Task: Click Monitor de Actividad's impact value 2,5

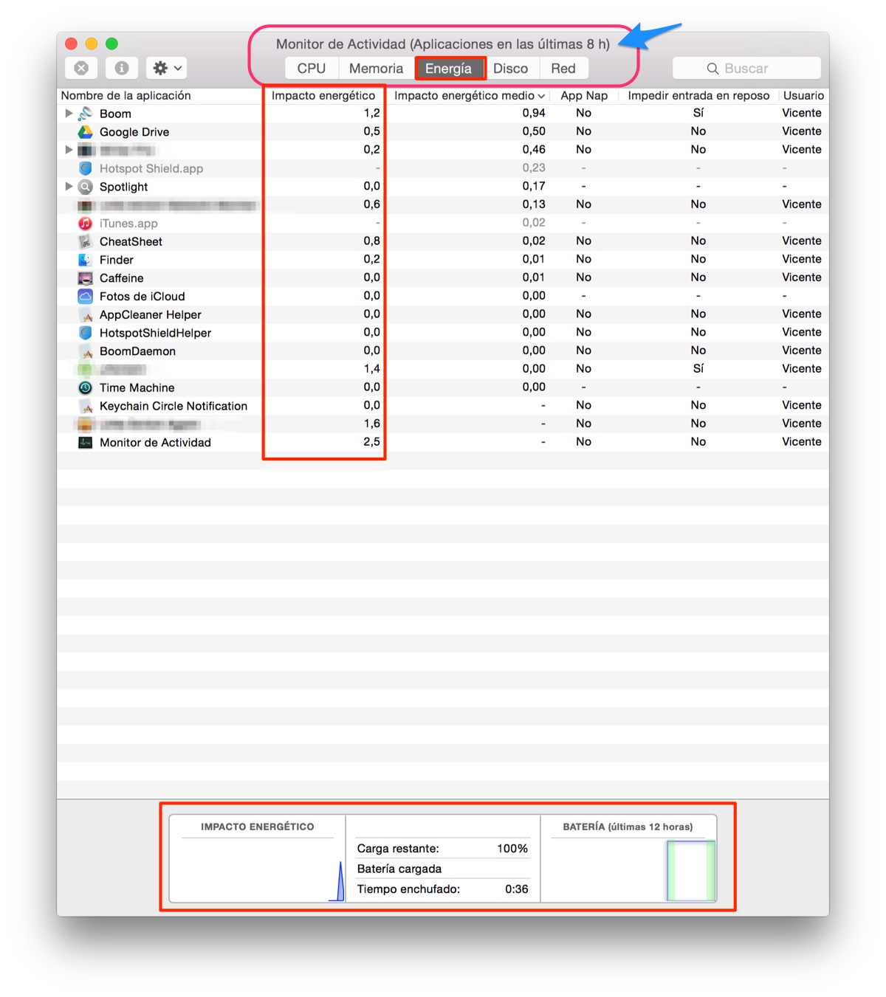Action: pos(371,442)
